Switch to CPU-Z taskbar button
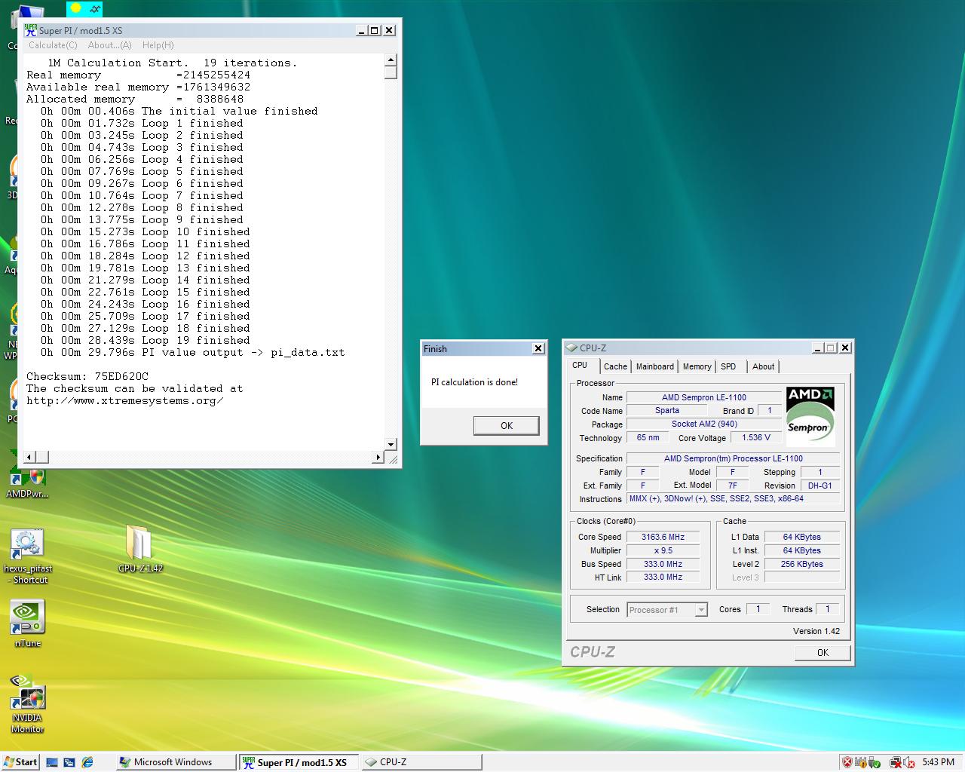 421,762
